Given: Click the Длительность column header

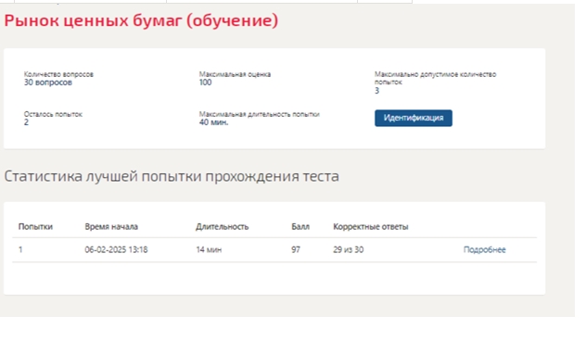Looking at the screenshot, I should coord(222,227).
